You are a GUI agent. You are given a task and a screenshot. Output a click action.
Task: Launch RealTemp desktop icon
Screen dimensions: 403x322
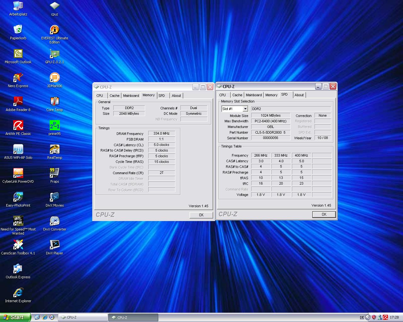[54, 152]
